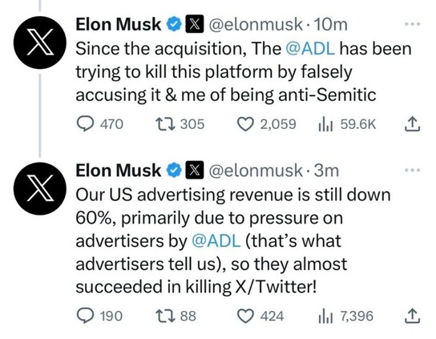Click @elonmusk handle on second tweet
This screenshot has height=339, width=436.
pyautogui.click(x=255, y=170)
